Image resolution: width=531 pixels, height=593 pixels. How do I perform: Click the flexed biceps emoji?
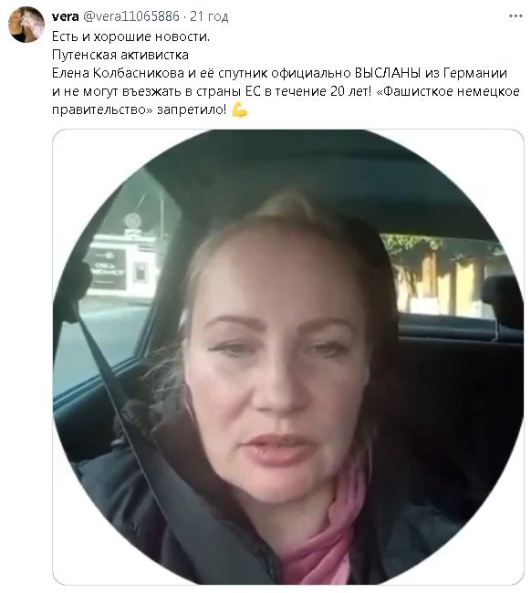pyautogui.click(x=239, y=109)
